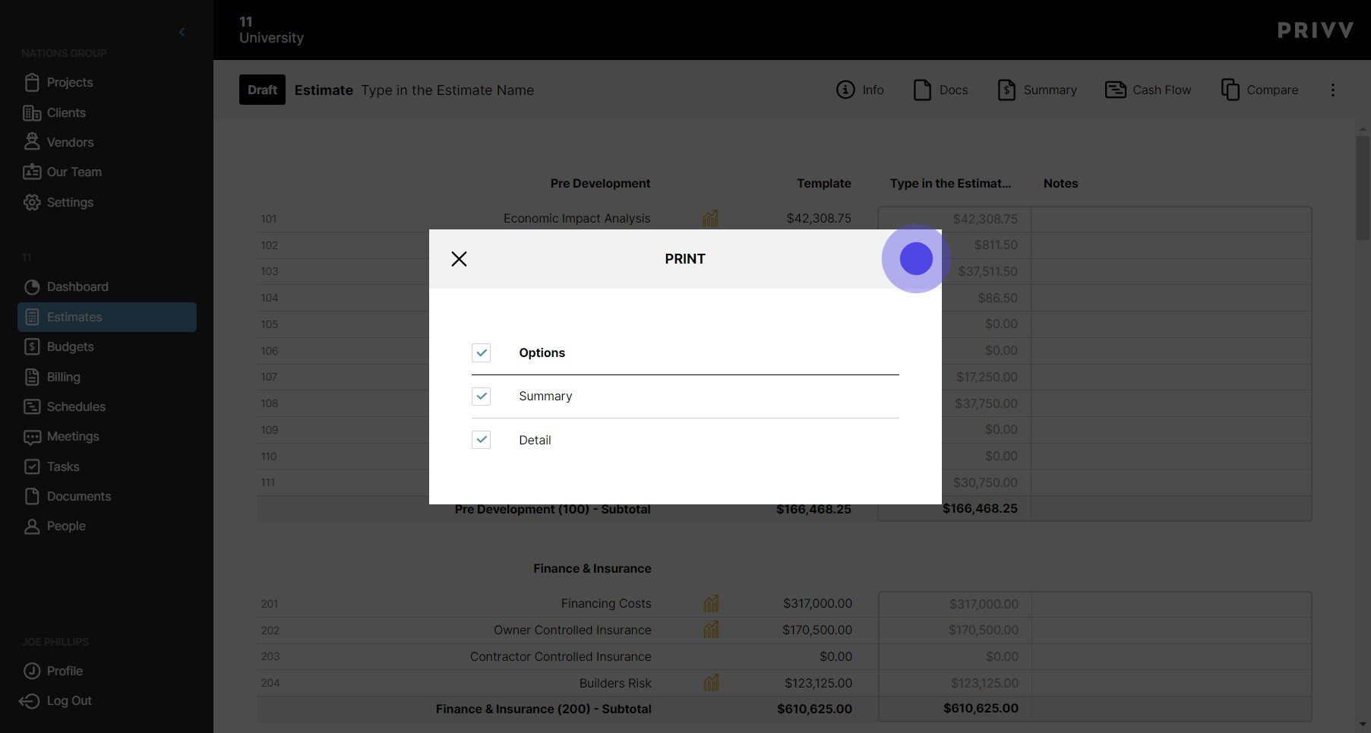This screenshot has height=733, width=1371.
Task: Click the Vendors person icon
Action: pyautogui.click(x=32, y=142)
